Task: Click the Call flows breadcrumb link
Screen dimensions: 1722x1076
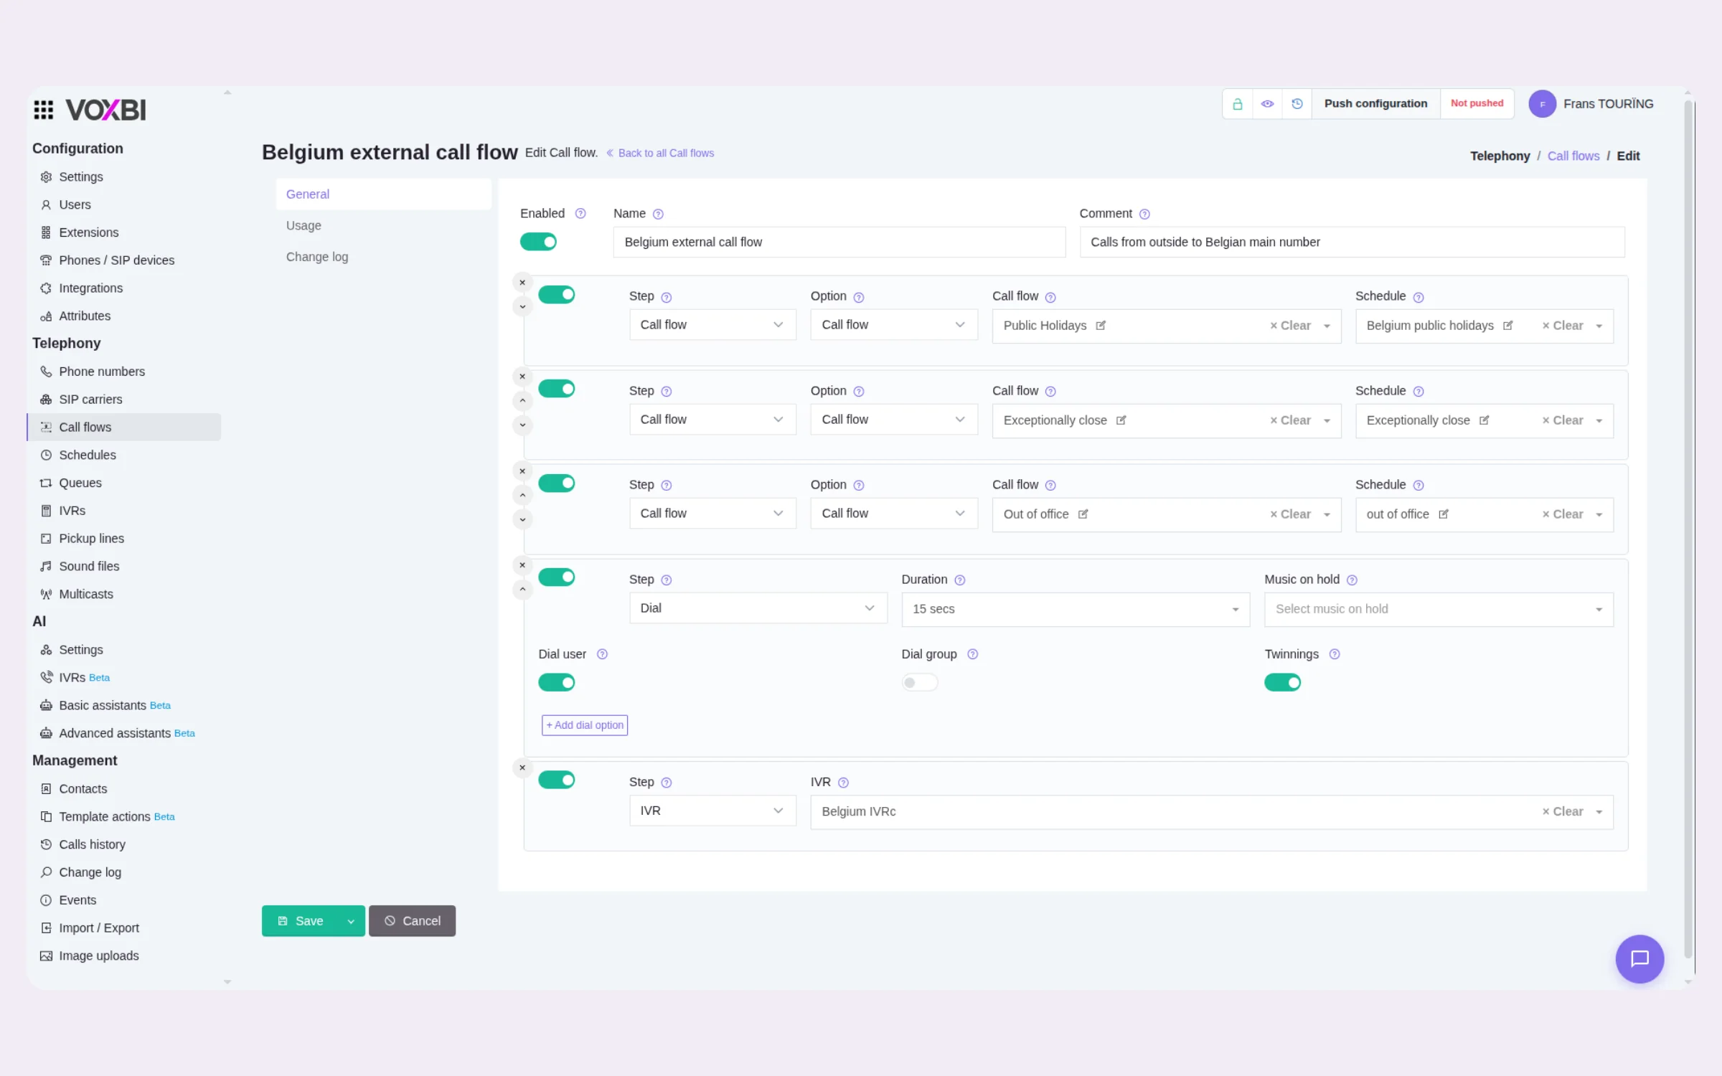Action: 1573,156
